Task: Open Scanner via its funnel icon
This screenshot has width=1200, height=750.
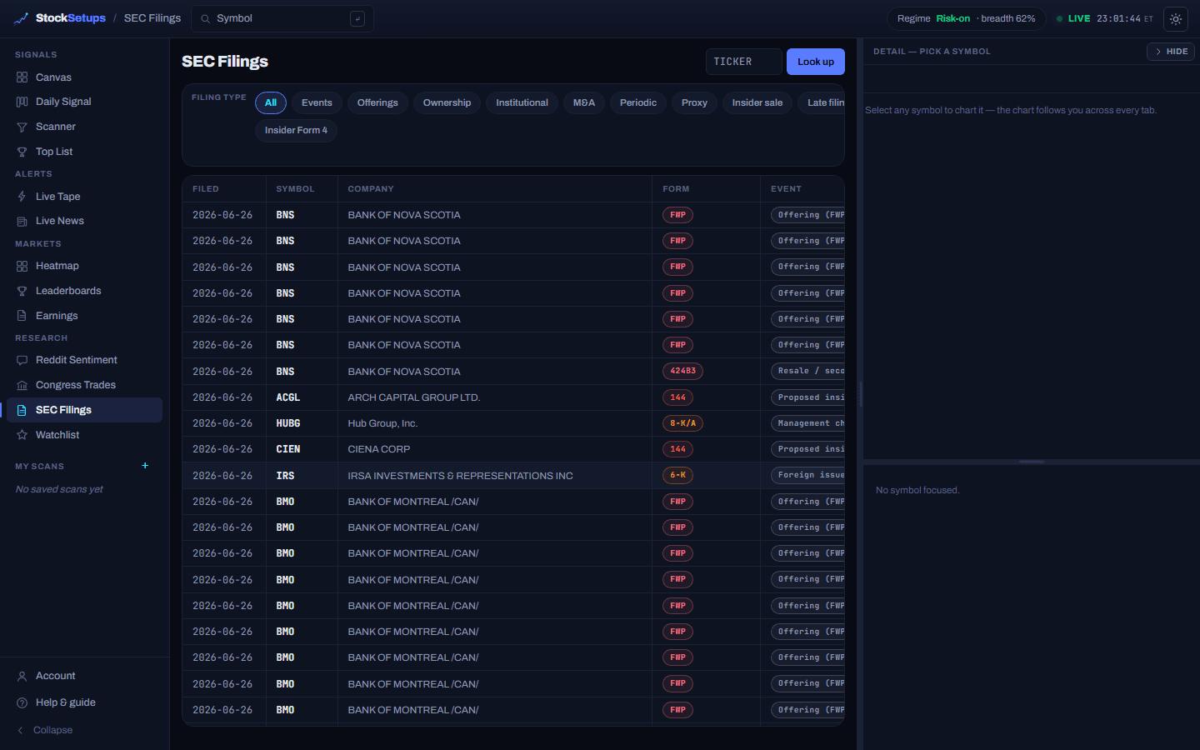Action: (22, 127)
